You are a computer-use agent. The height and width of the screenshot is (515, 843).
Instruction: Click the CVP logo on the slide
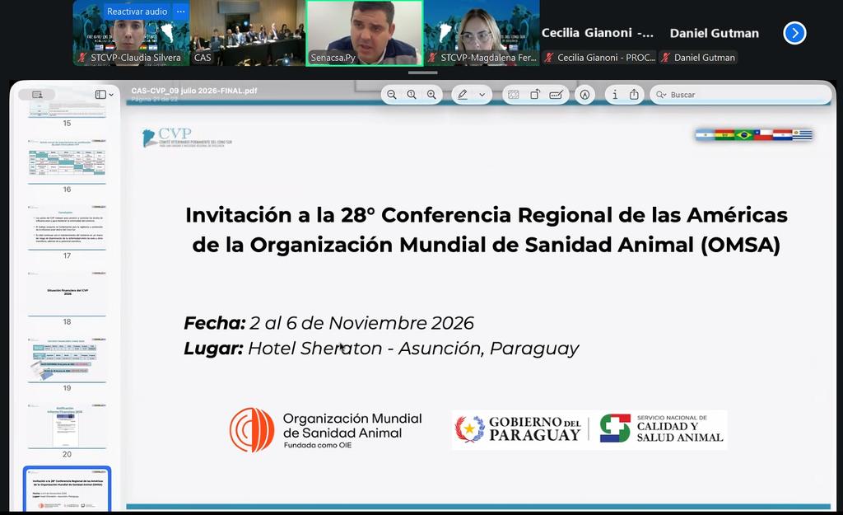(x=187, y=138)
